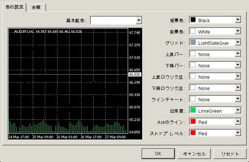The height and width of the screenshot is (162, 249).
Task: Click the LimeGreen value text
Action: (210, 111)
